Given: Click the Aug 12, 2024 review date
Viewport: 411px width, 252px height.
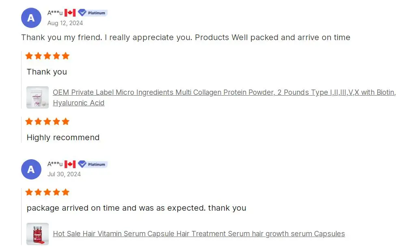Looking at the screenshot, I should pos(65,23).
